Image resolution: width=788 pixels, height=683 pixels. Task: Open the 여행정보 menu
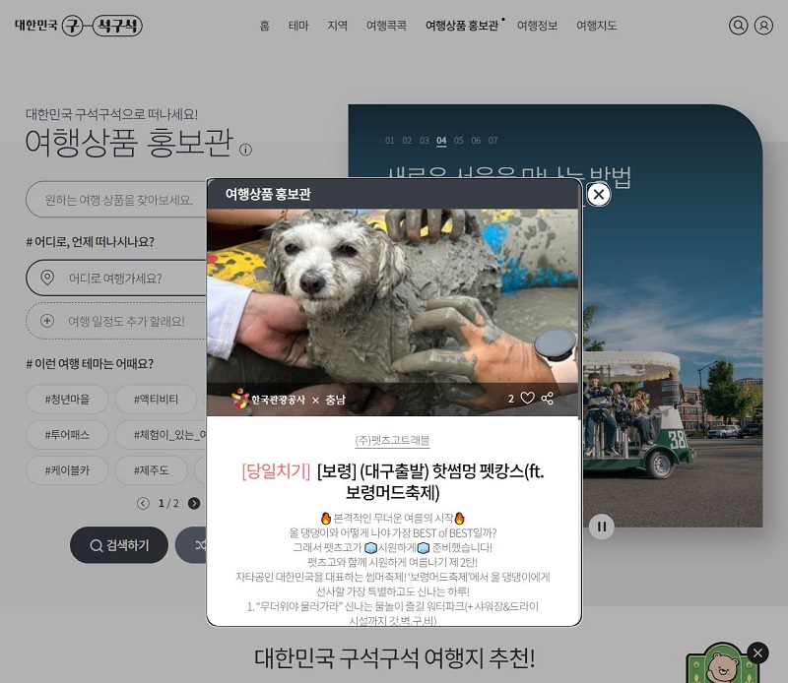(537, 26)
